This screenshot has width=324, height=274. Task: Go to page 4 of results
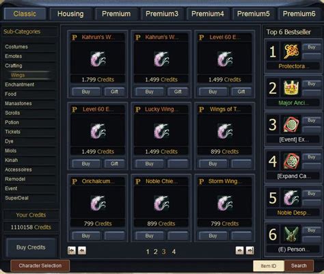174,251
